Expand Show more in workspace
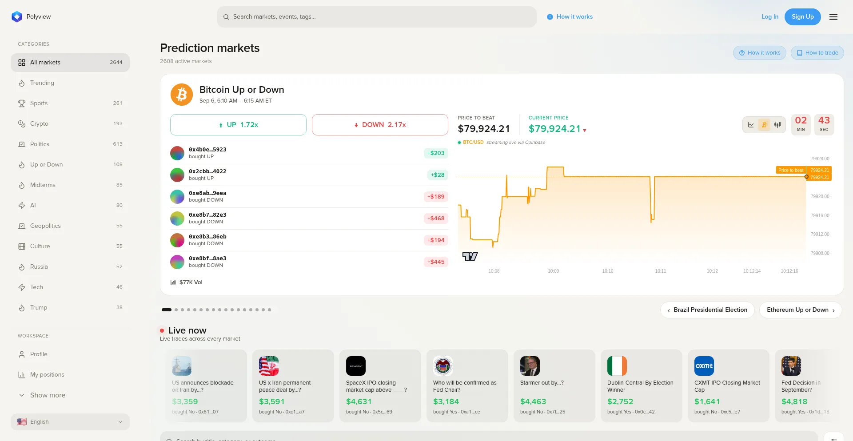Image resolution: width=853 pixels, height=441 pixels. 70,395
